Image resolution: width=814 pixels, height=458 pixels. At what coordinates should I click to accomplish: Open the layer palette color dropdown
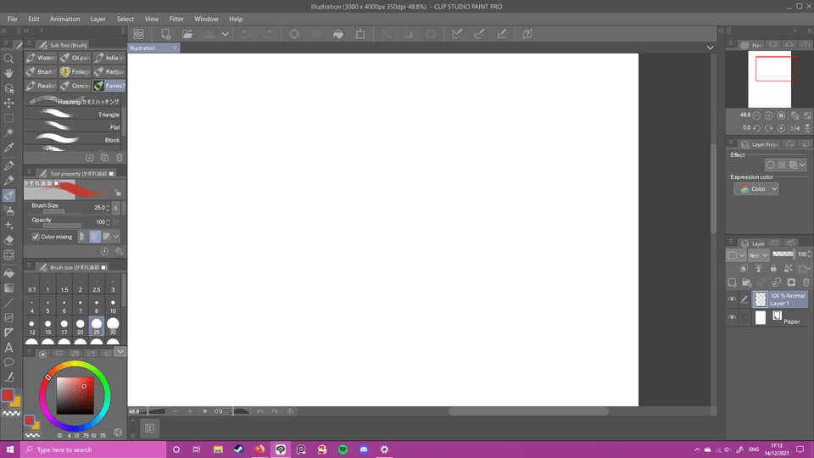736,255
